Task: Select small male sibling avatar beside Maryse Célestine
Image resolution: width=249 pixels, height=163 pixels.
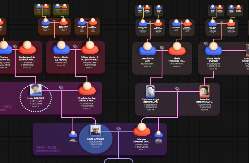Action: [x=159, y=134]
